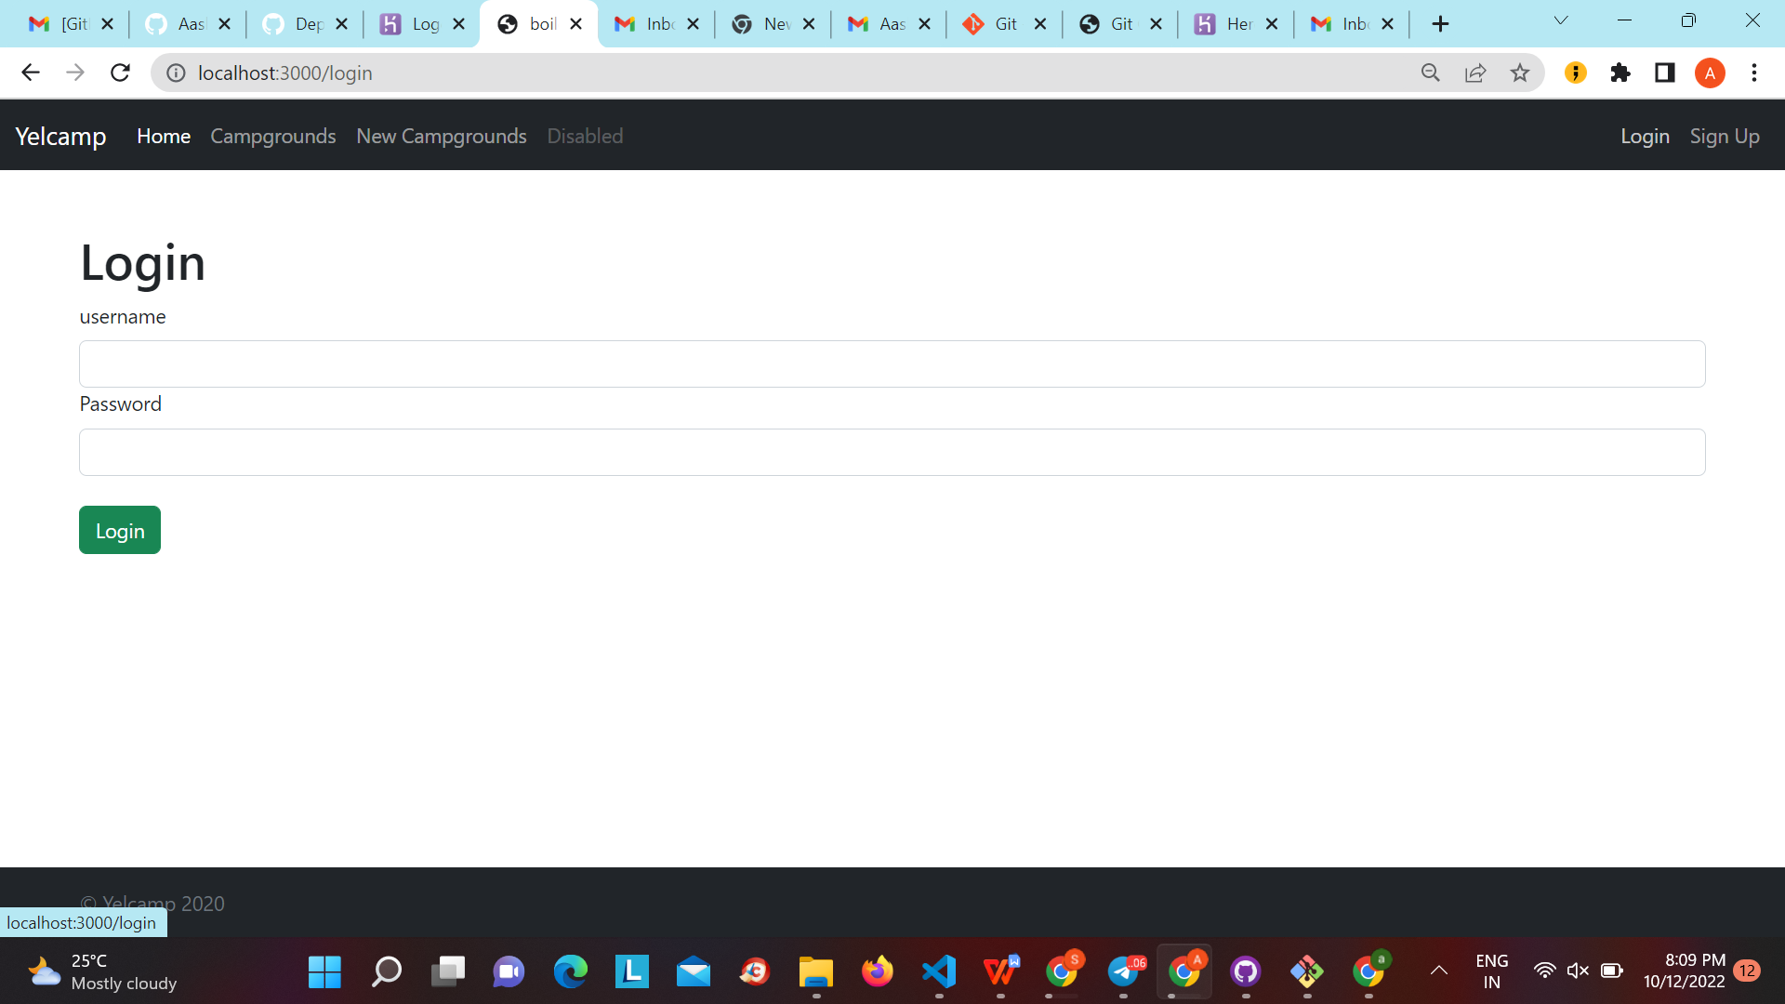Screen dimensions: 1785x1004
Task: Share this page via share icon
Action: [1474, 73]
